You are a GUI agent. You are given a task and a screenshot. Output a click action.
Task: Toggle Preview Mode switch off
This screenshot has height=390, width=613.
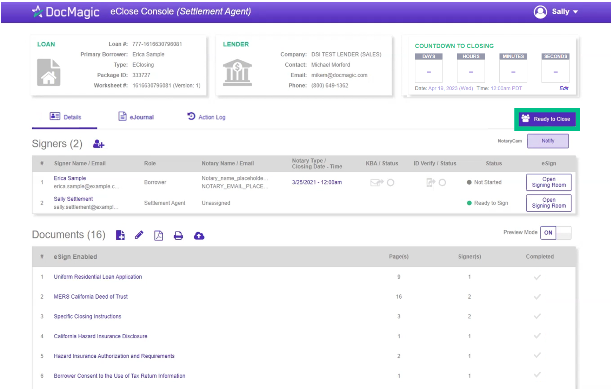point(555,233)
